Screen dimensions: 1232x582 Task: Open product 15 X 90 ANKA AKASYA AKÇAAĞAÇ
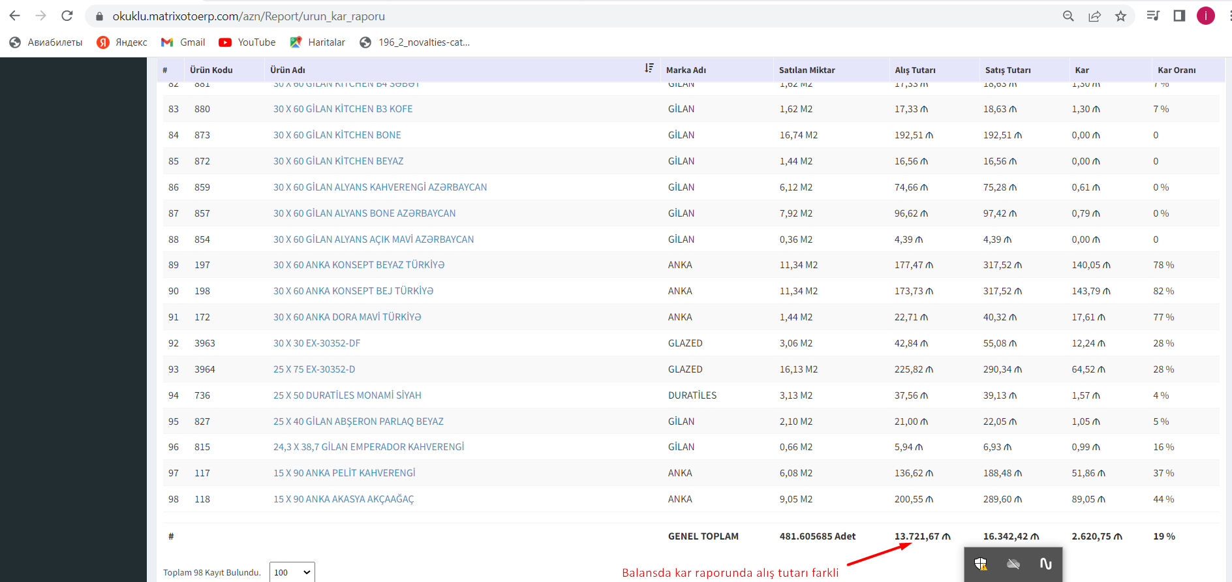pos(343,499)
